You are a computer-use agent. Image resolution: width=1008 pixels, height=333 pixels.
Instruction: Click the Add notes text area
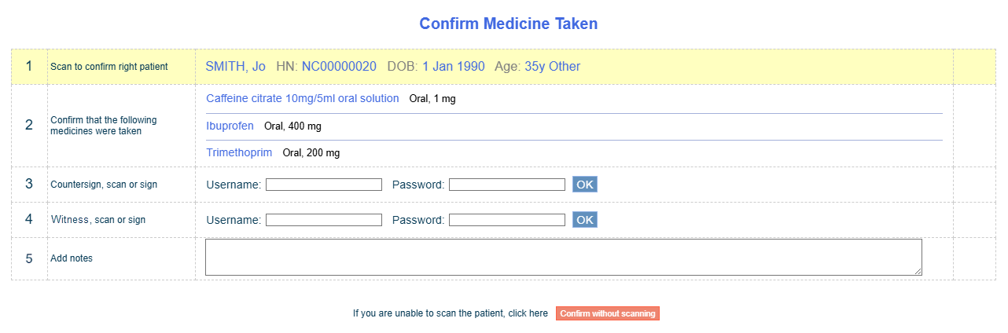pyautogui.click(x=564, y=258)
